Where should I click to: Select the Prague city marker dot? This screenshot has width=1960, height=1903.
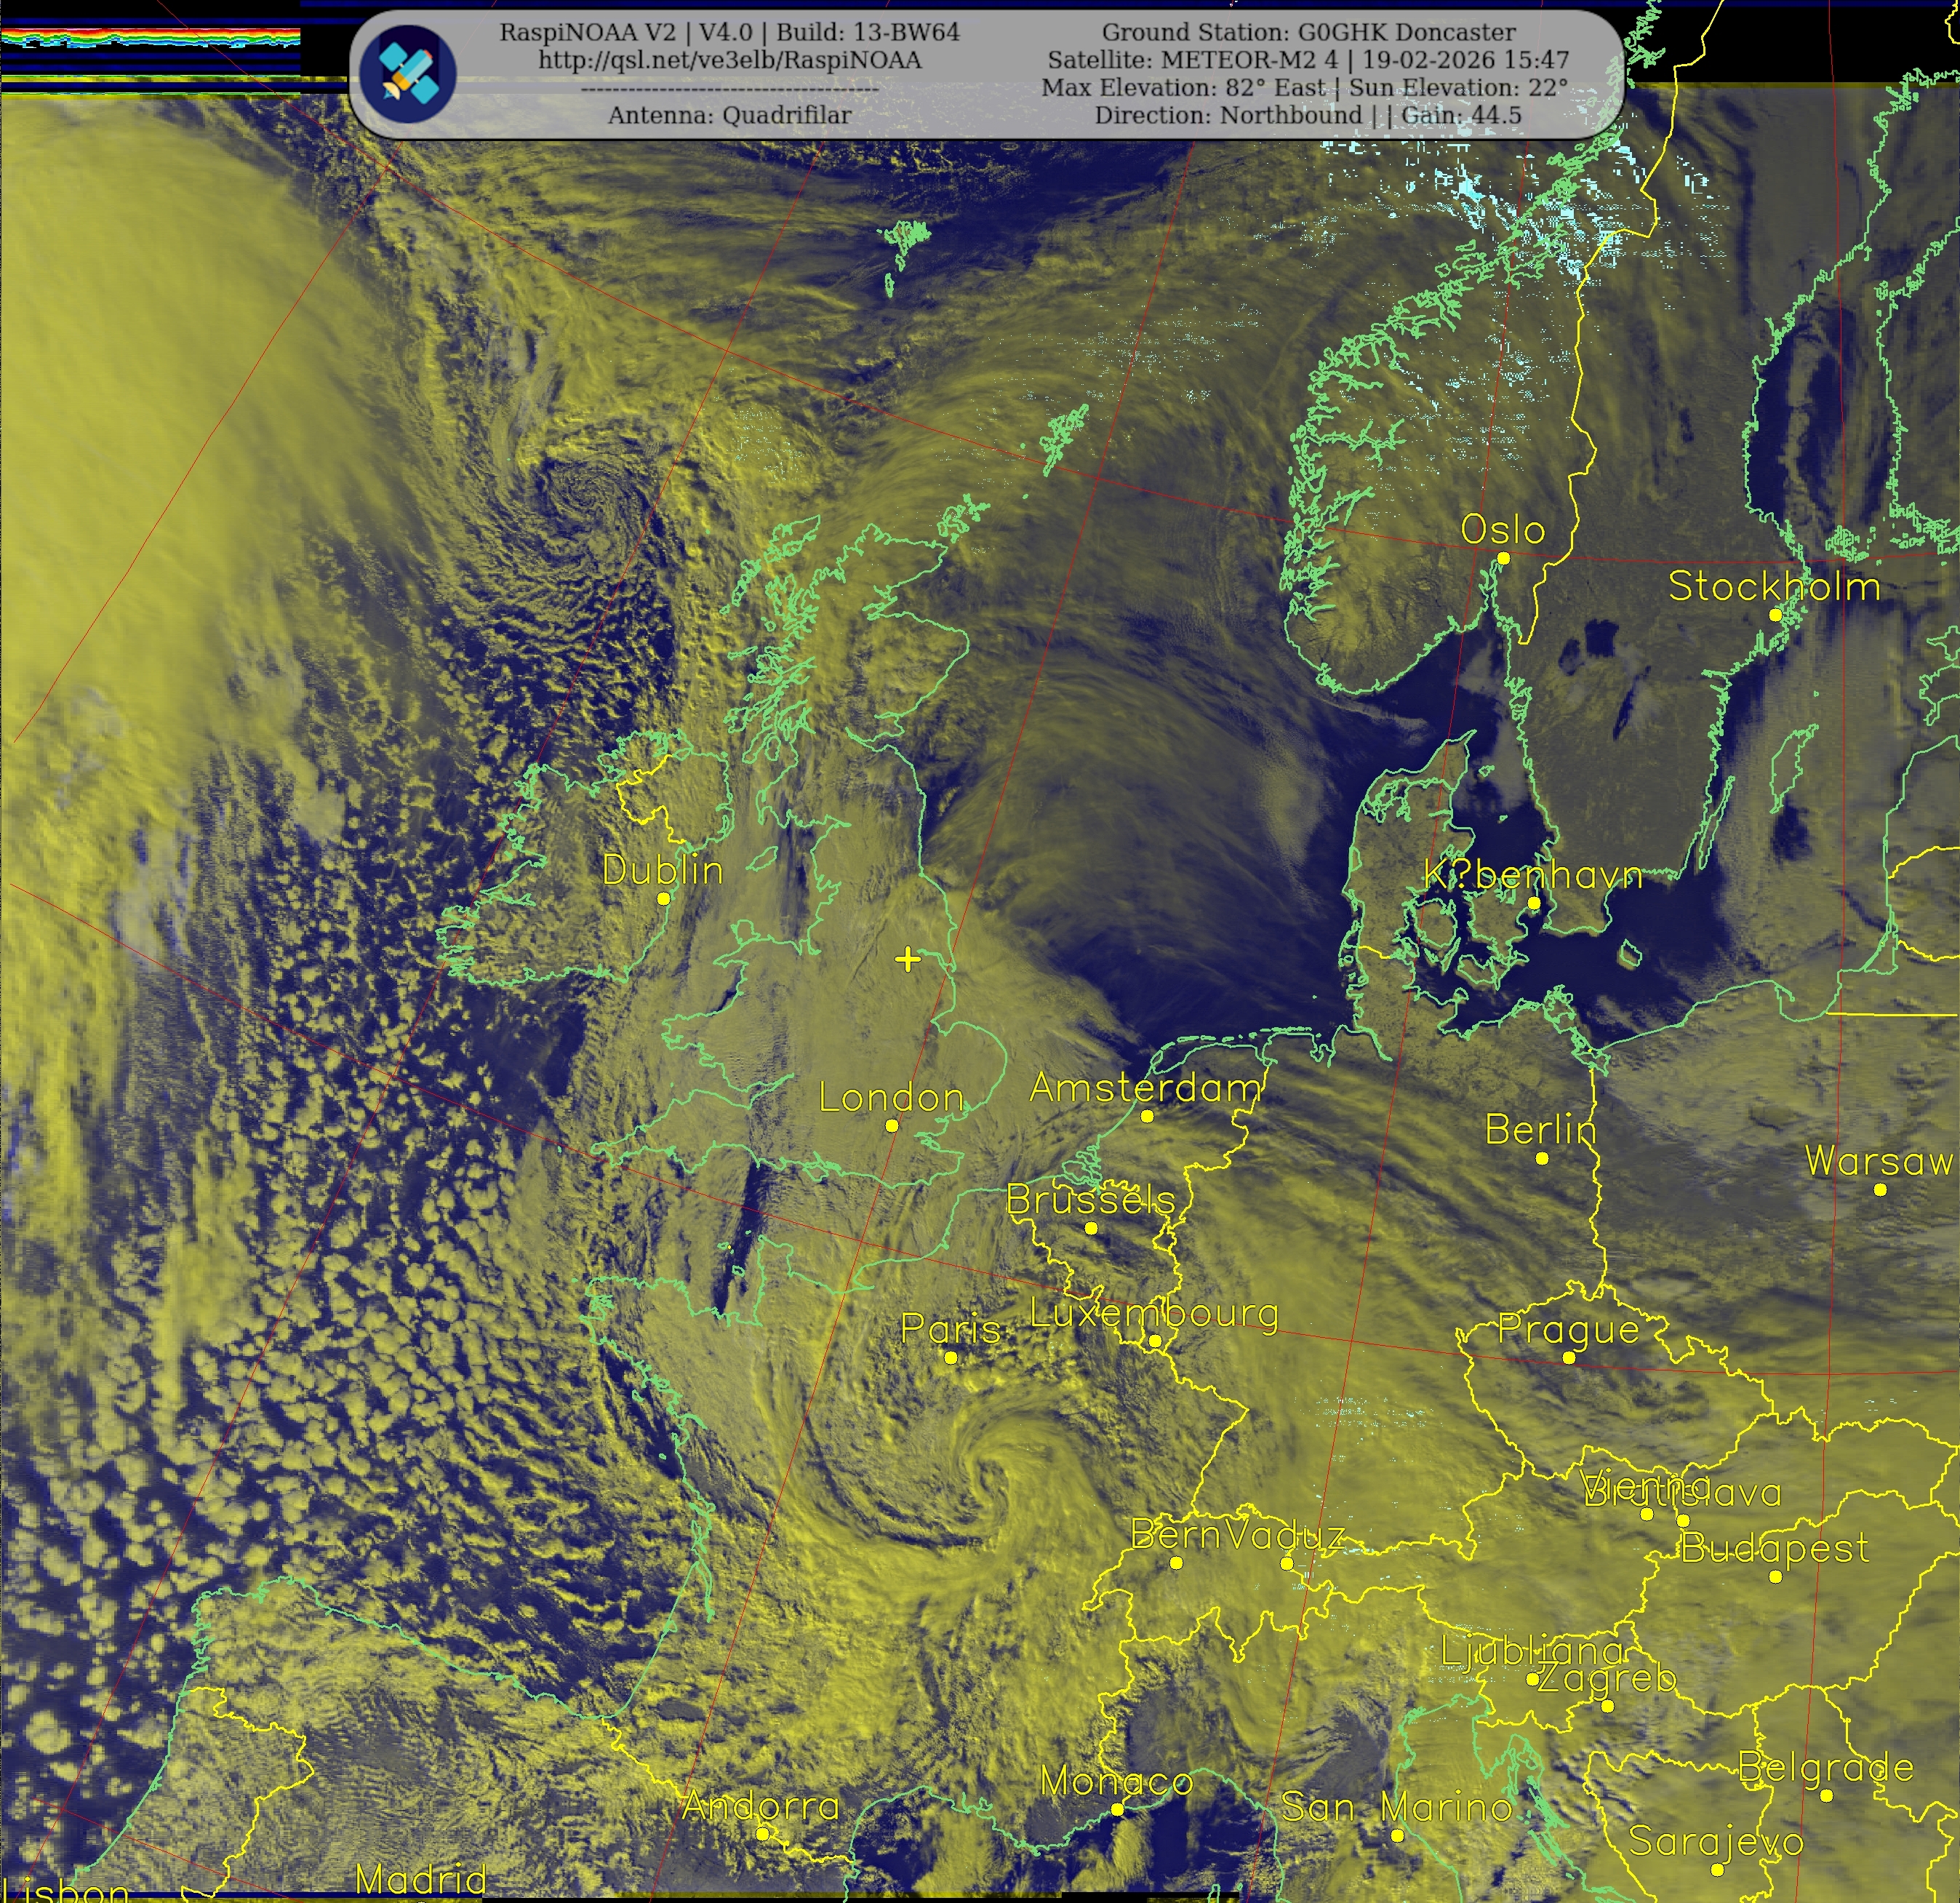click(1568, 1357)
